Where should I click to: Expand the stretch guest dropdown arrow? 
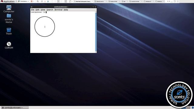72,1
